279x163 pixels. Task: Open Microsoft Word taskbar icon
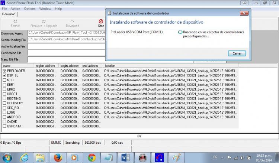(125, 158)
